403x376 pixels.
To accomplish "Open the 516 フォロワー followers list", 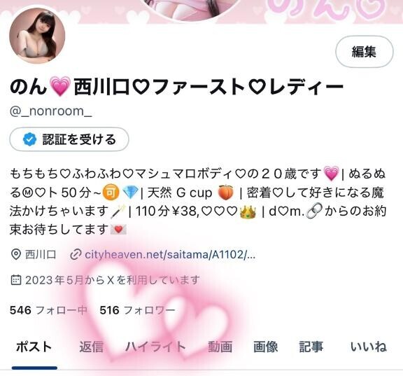I will coord(137,310).
